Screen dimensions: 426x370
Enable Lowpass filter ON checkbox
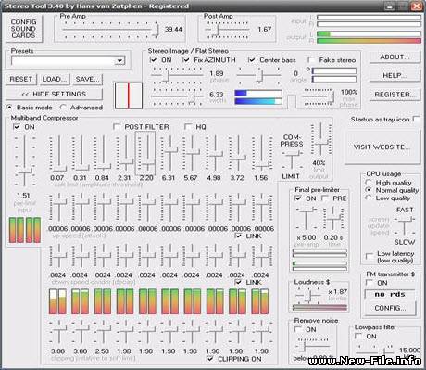tap(358, 336)
